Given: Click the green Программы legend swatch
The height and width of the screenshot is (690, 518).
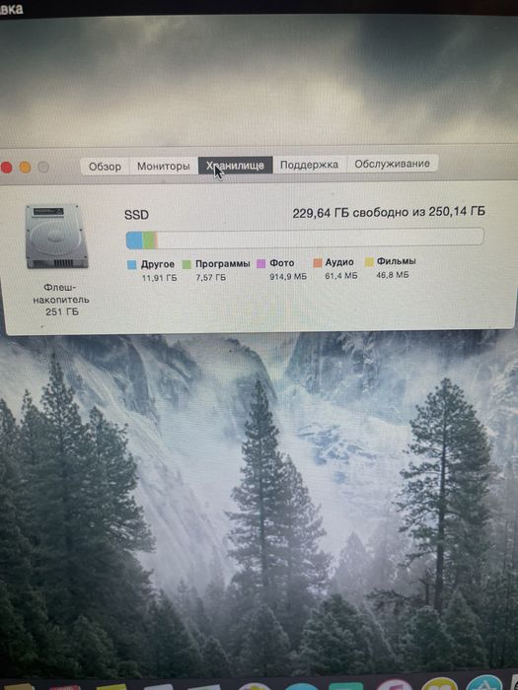Looking at the screenshot, I should [186, 264].
